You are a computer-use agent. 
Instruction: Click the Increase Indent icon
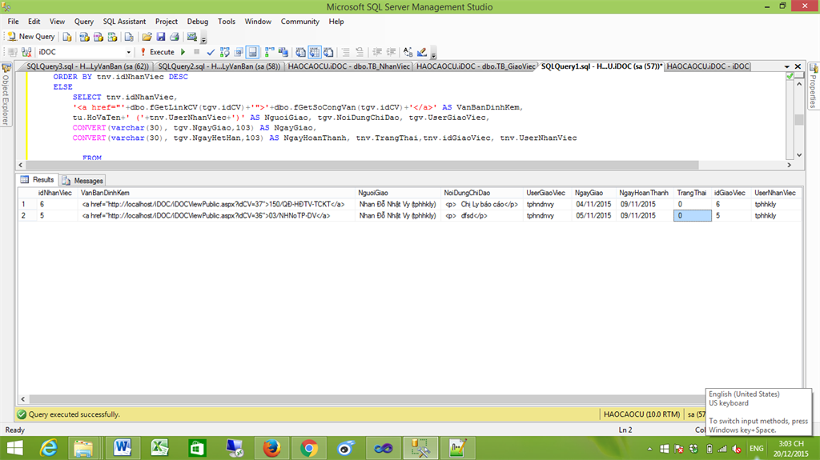[391, 52]
